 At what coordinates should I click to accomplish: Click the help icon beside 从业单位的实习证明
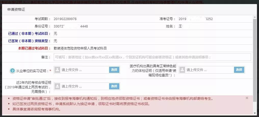[12, 71]
